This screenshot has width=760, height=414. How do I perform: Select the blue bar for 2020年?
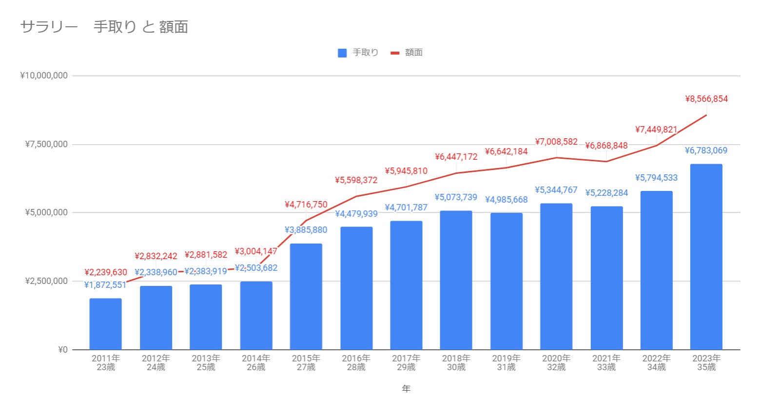[556, 277]
